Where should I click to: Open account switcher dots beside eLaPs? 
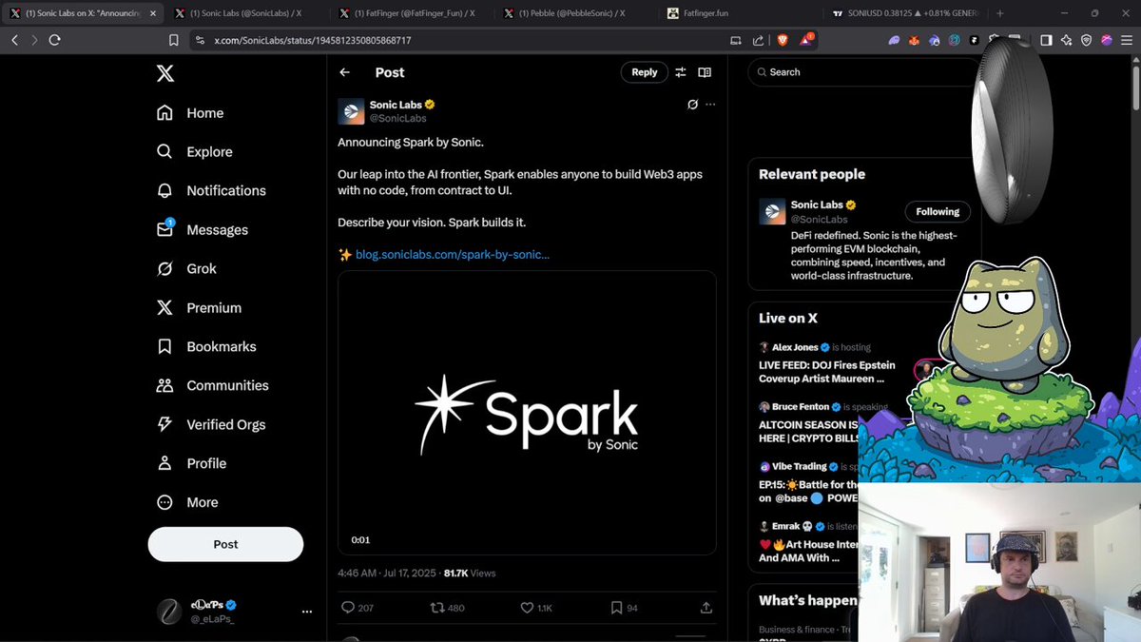click(x=306, y=612)
